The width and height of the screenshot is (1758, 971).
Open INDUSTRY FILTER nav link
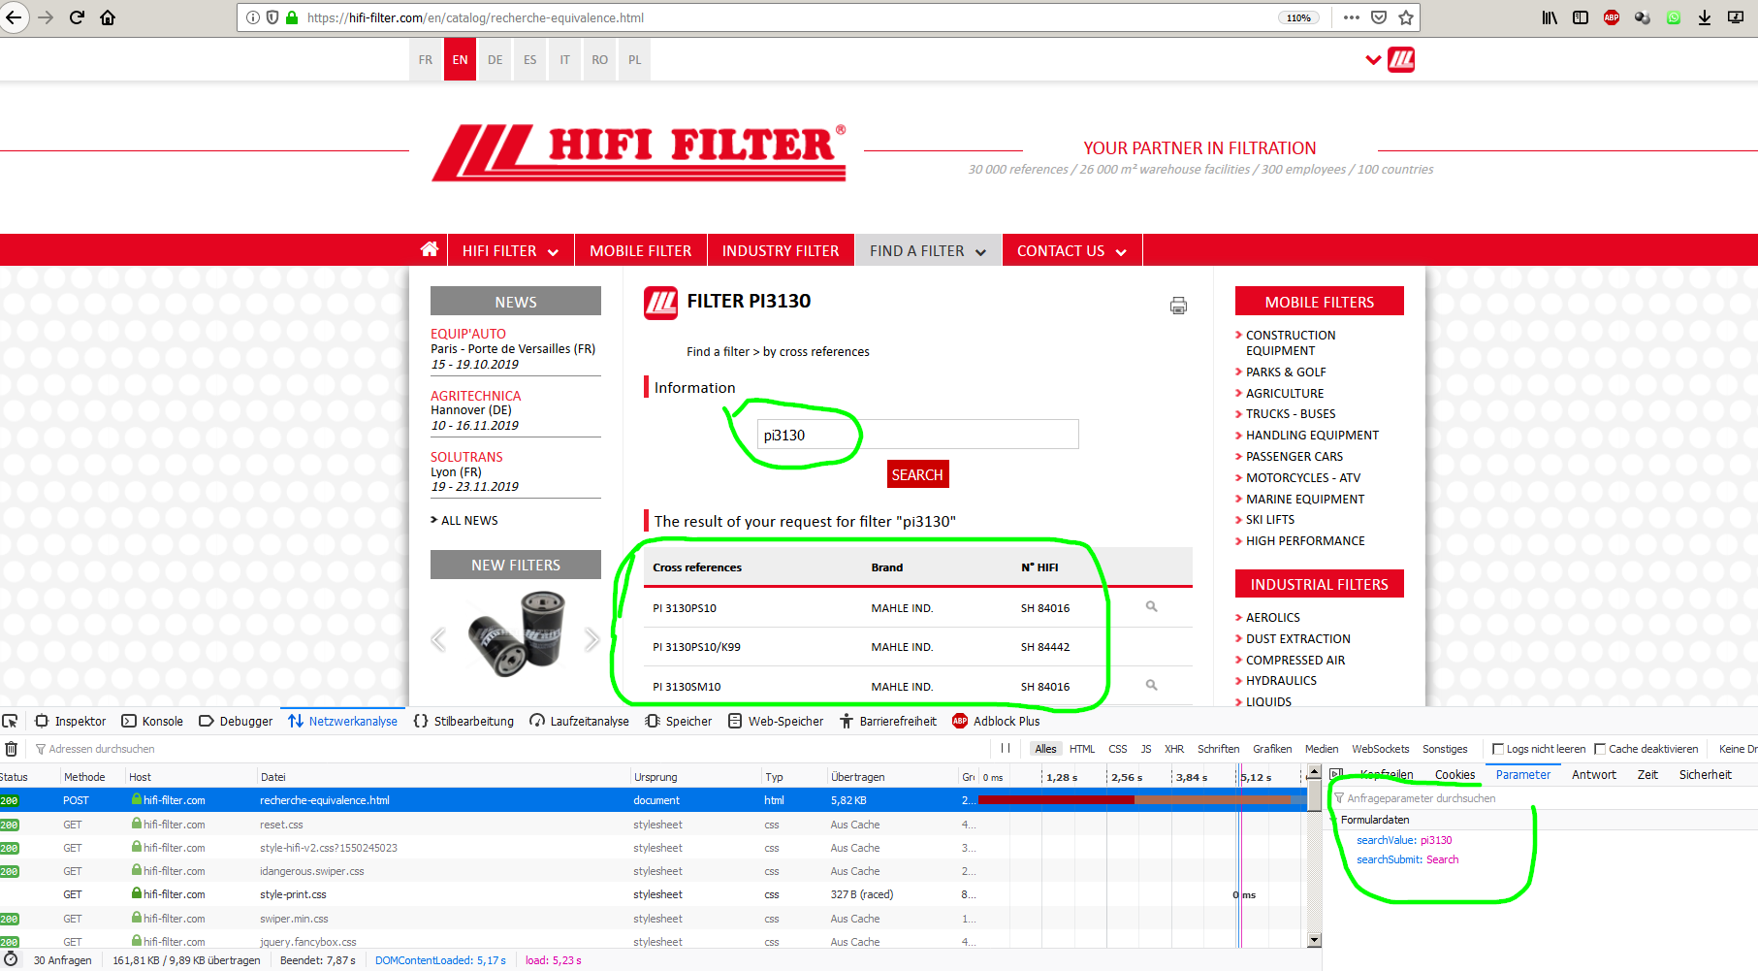[781, 250]
